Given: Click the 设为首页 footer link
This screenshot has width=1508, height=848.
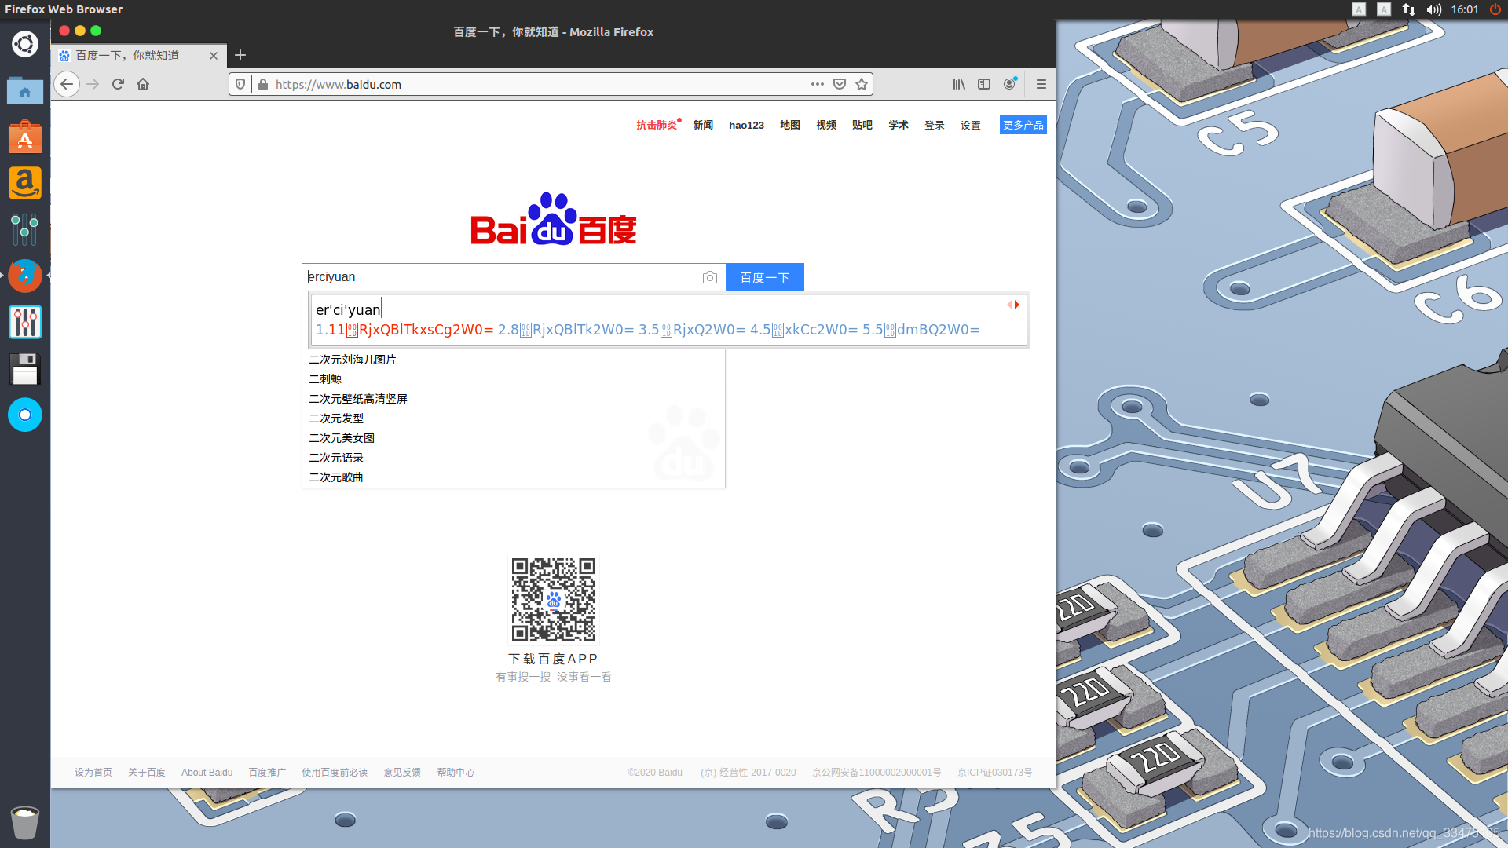Looking at the screenshot, I should pyautogui.click(x=93, y=773).
